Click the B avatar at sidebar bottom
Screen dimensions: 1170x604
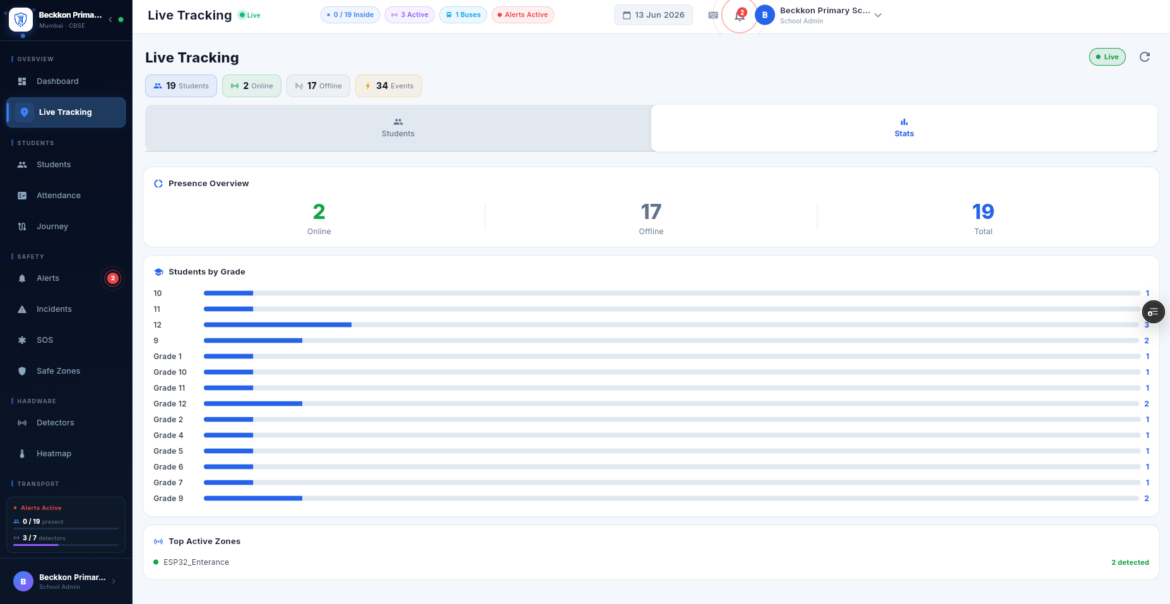[x=23, y=581]
